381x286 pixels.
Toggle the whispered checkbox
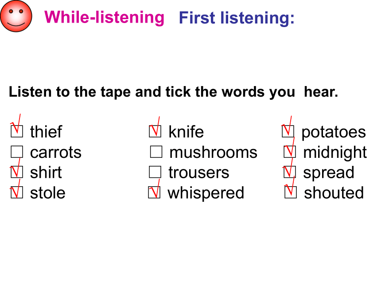point(154,192)
